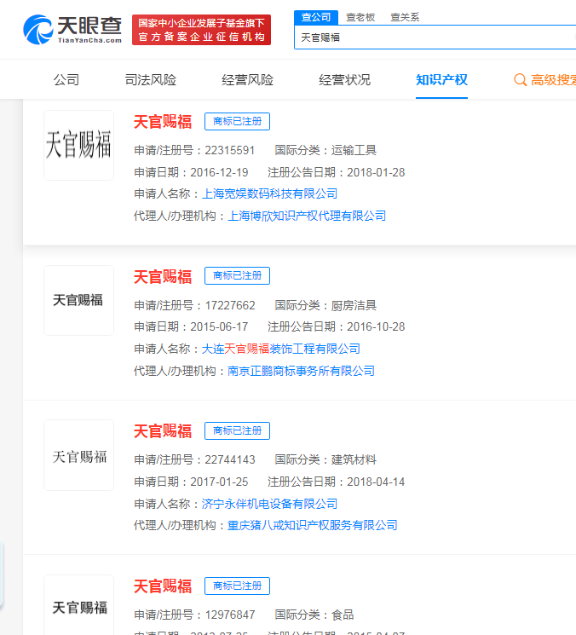
Task: Click the red official credit agency banner
Action: pos(202,30)
